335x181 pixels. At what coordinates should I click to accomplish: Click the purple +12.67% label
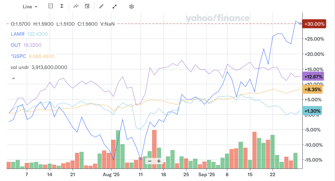(313, 77)
